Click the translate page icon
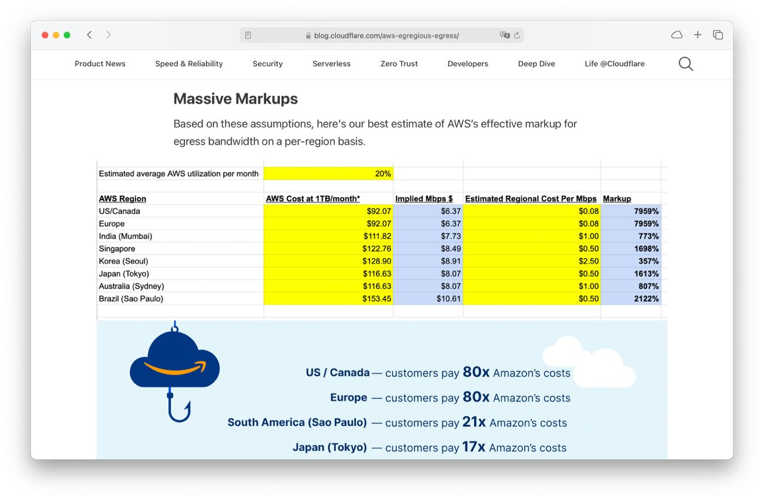Screen dimensions: 764x500 click(x=504, y=35)
